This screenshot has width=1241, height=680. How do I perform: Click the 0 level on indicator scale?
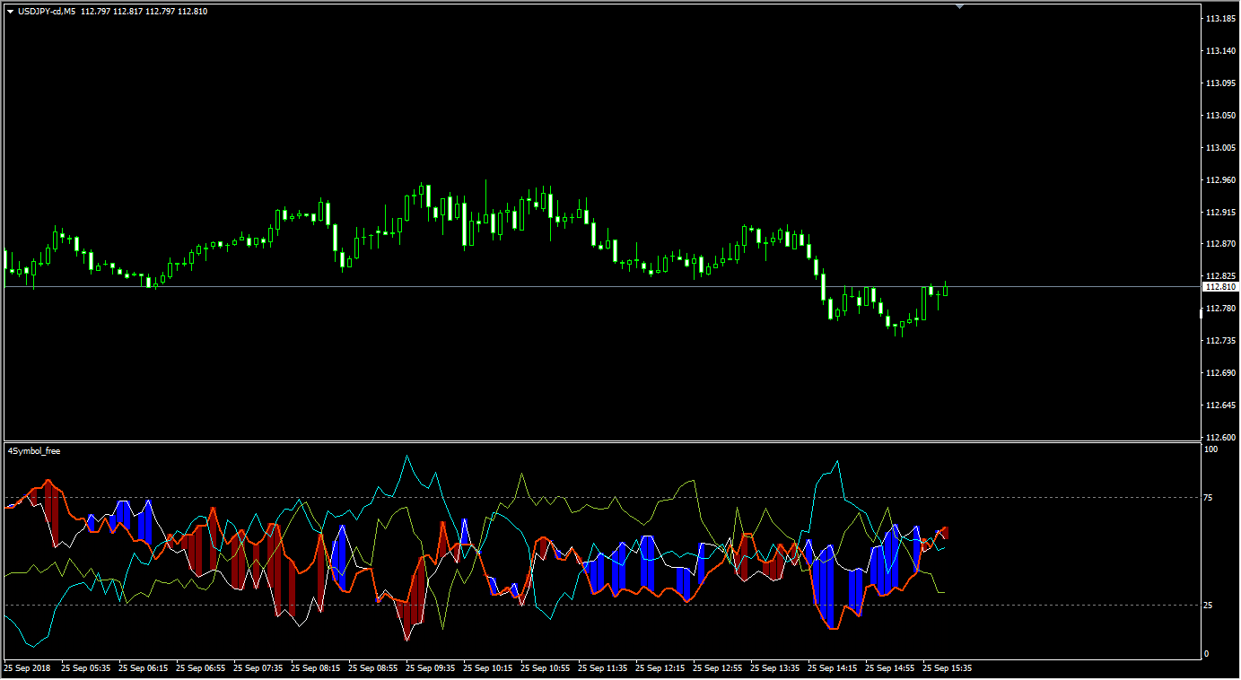click(x=1206, y=654)
